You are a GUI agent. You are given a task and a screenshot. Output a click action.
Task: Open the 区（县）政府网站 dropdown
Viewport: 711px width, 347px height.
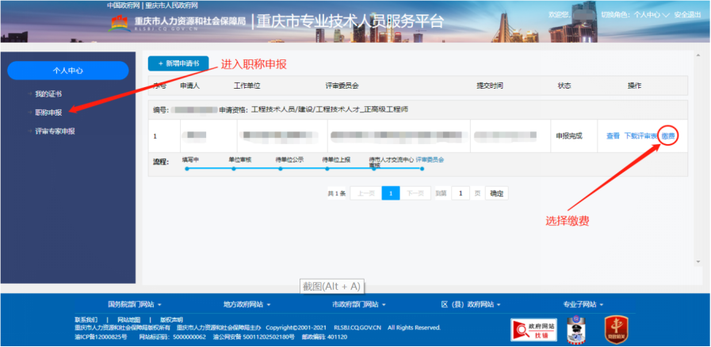(x=471, y=304)
